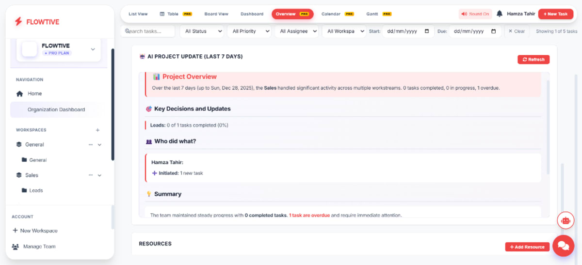Open the Due date calendar picker icon
The height and width of the screenshot is (265, 582).
[x=494, y=31]
